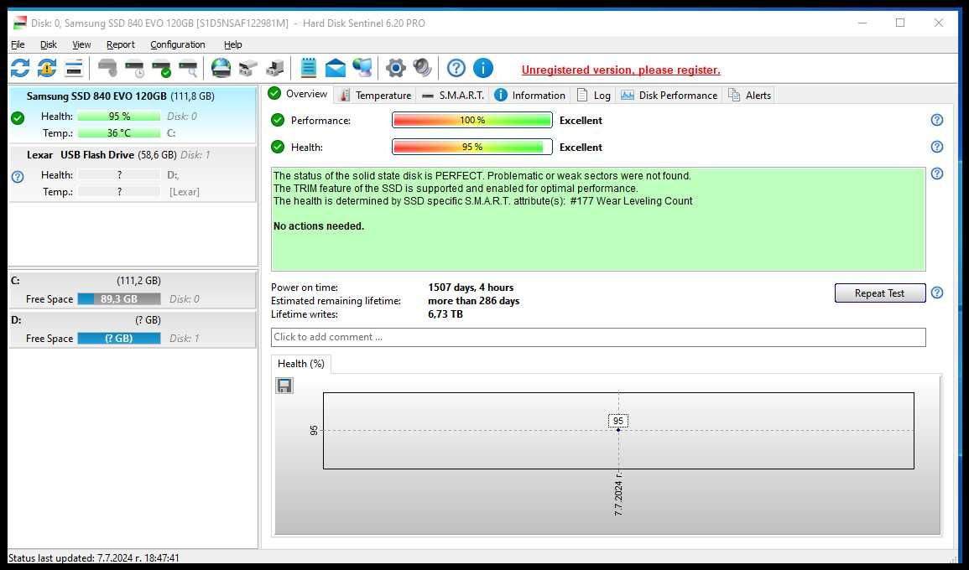Screen dimensions: 969x570
Task: Click the floppy save icon above Health graph
Action: click(x=284, y=386)
